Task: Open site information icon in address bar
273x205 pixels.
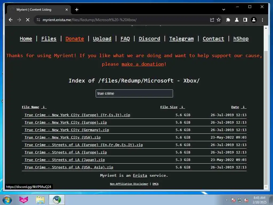Action: pos(38,20)
